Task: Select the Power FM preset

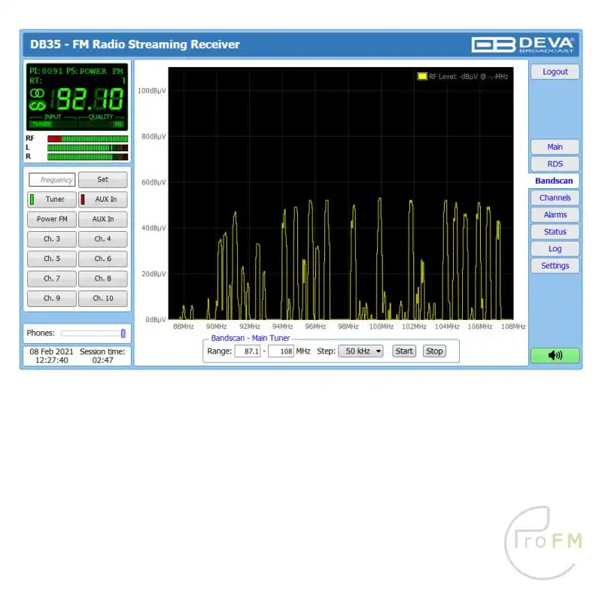Action: point(52,219)
